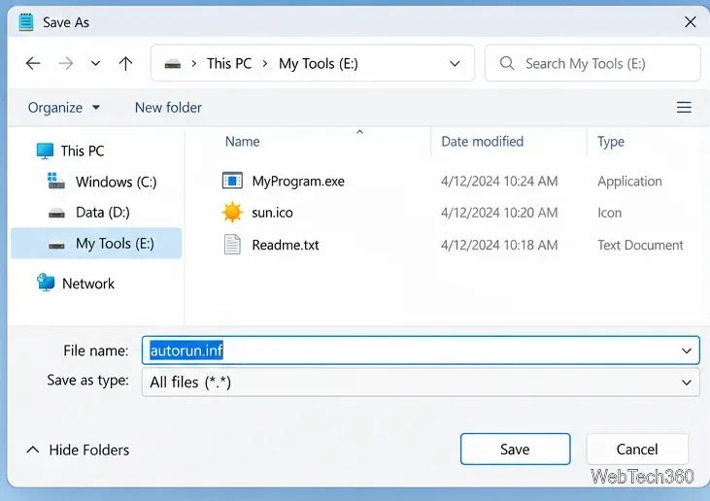This screenshot has height=501, width=710.
Task: Click the 10:20 AM date cell
Action: point(499,213)
